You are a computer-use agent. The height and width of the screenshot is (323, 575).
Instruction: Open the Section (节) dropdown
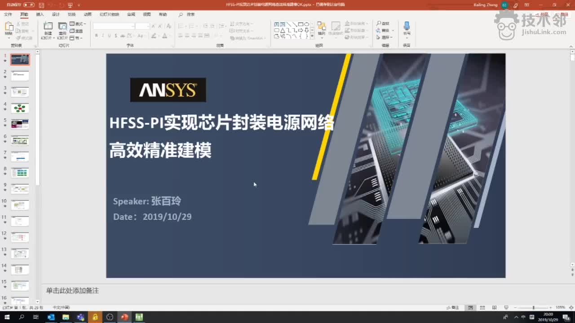click(76, 38)
